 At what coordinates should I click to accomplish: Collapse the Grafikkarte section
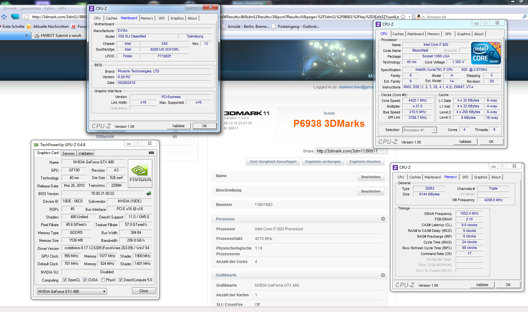pos(383,275)
